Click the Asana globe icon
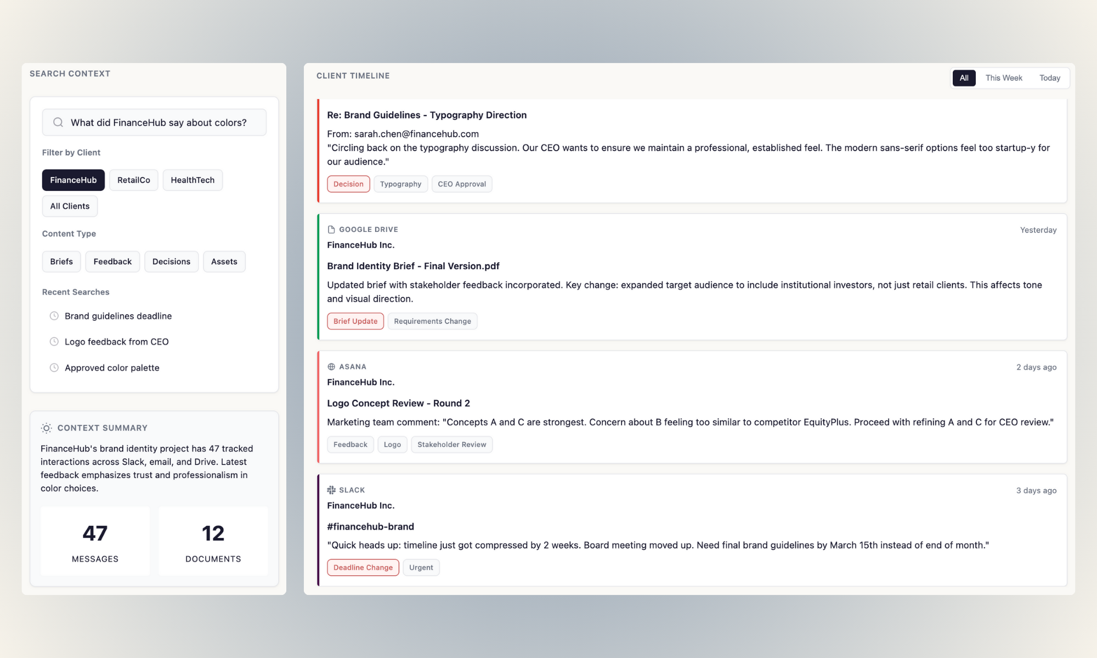Screen dimensions: 1097x658 (x=331, y=366)
